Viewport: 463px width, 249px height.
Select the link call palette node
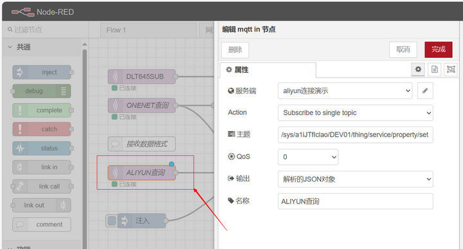pos(42,186)
